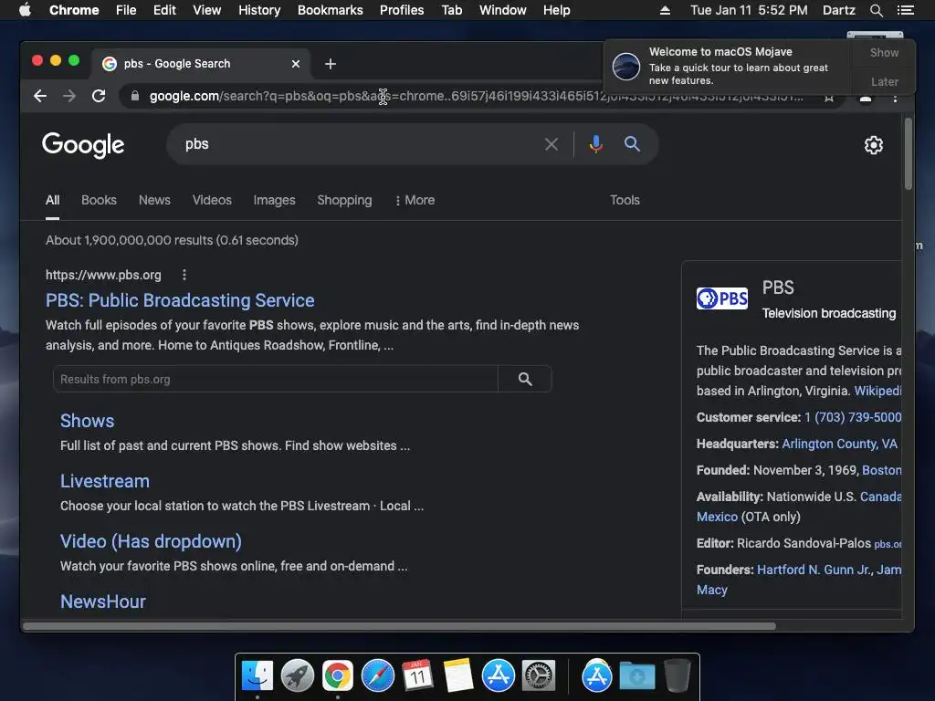Launch Launchpad rocket in the Dock
The width and height of the screenshot is (935, 701).
pyautogui.click(x=297, y=676)
